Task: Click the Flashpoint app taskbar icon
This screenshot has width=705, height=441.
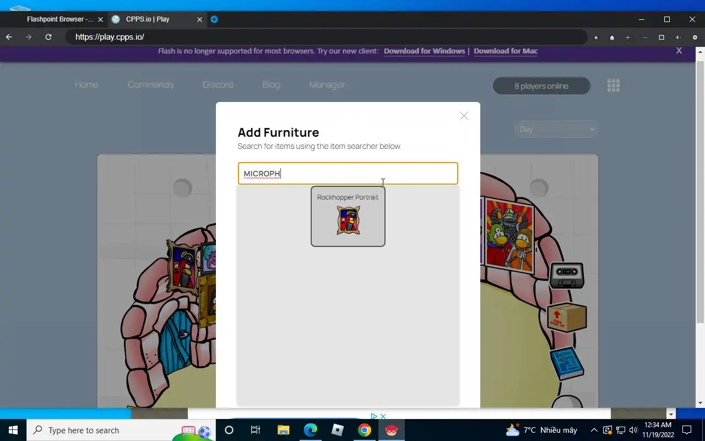Action: click(392, 430)
